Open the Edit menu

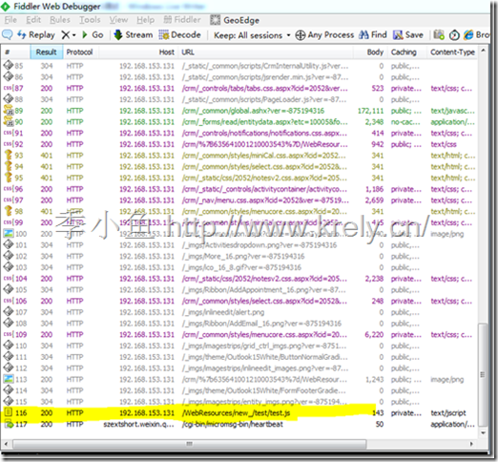tap(33, 20)
